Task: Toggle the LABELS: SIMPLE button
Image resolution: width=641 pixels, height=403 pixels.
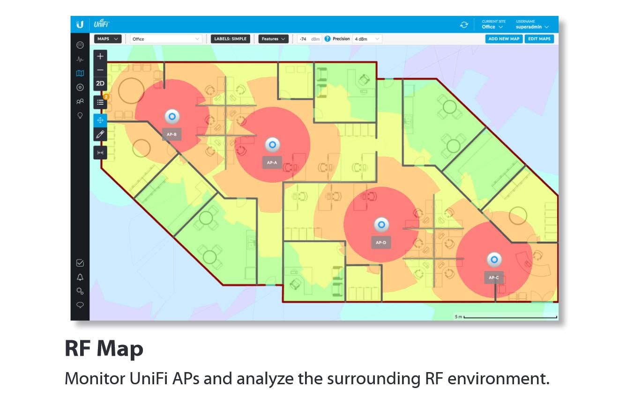Action: tap(230, 39)
